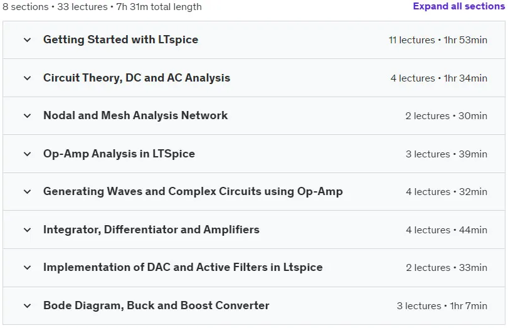This screenshot has height=328, width=508.
Task: Click the Op-Amp Analysis in LTSpice heading
Action: point(119,154)
